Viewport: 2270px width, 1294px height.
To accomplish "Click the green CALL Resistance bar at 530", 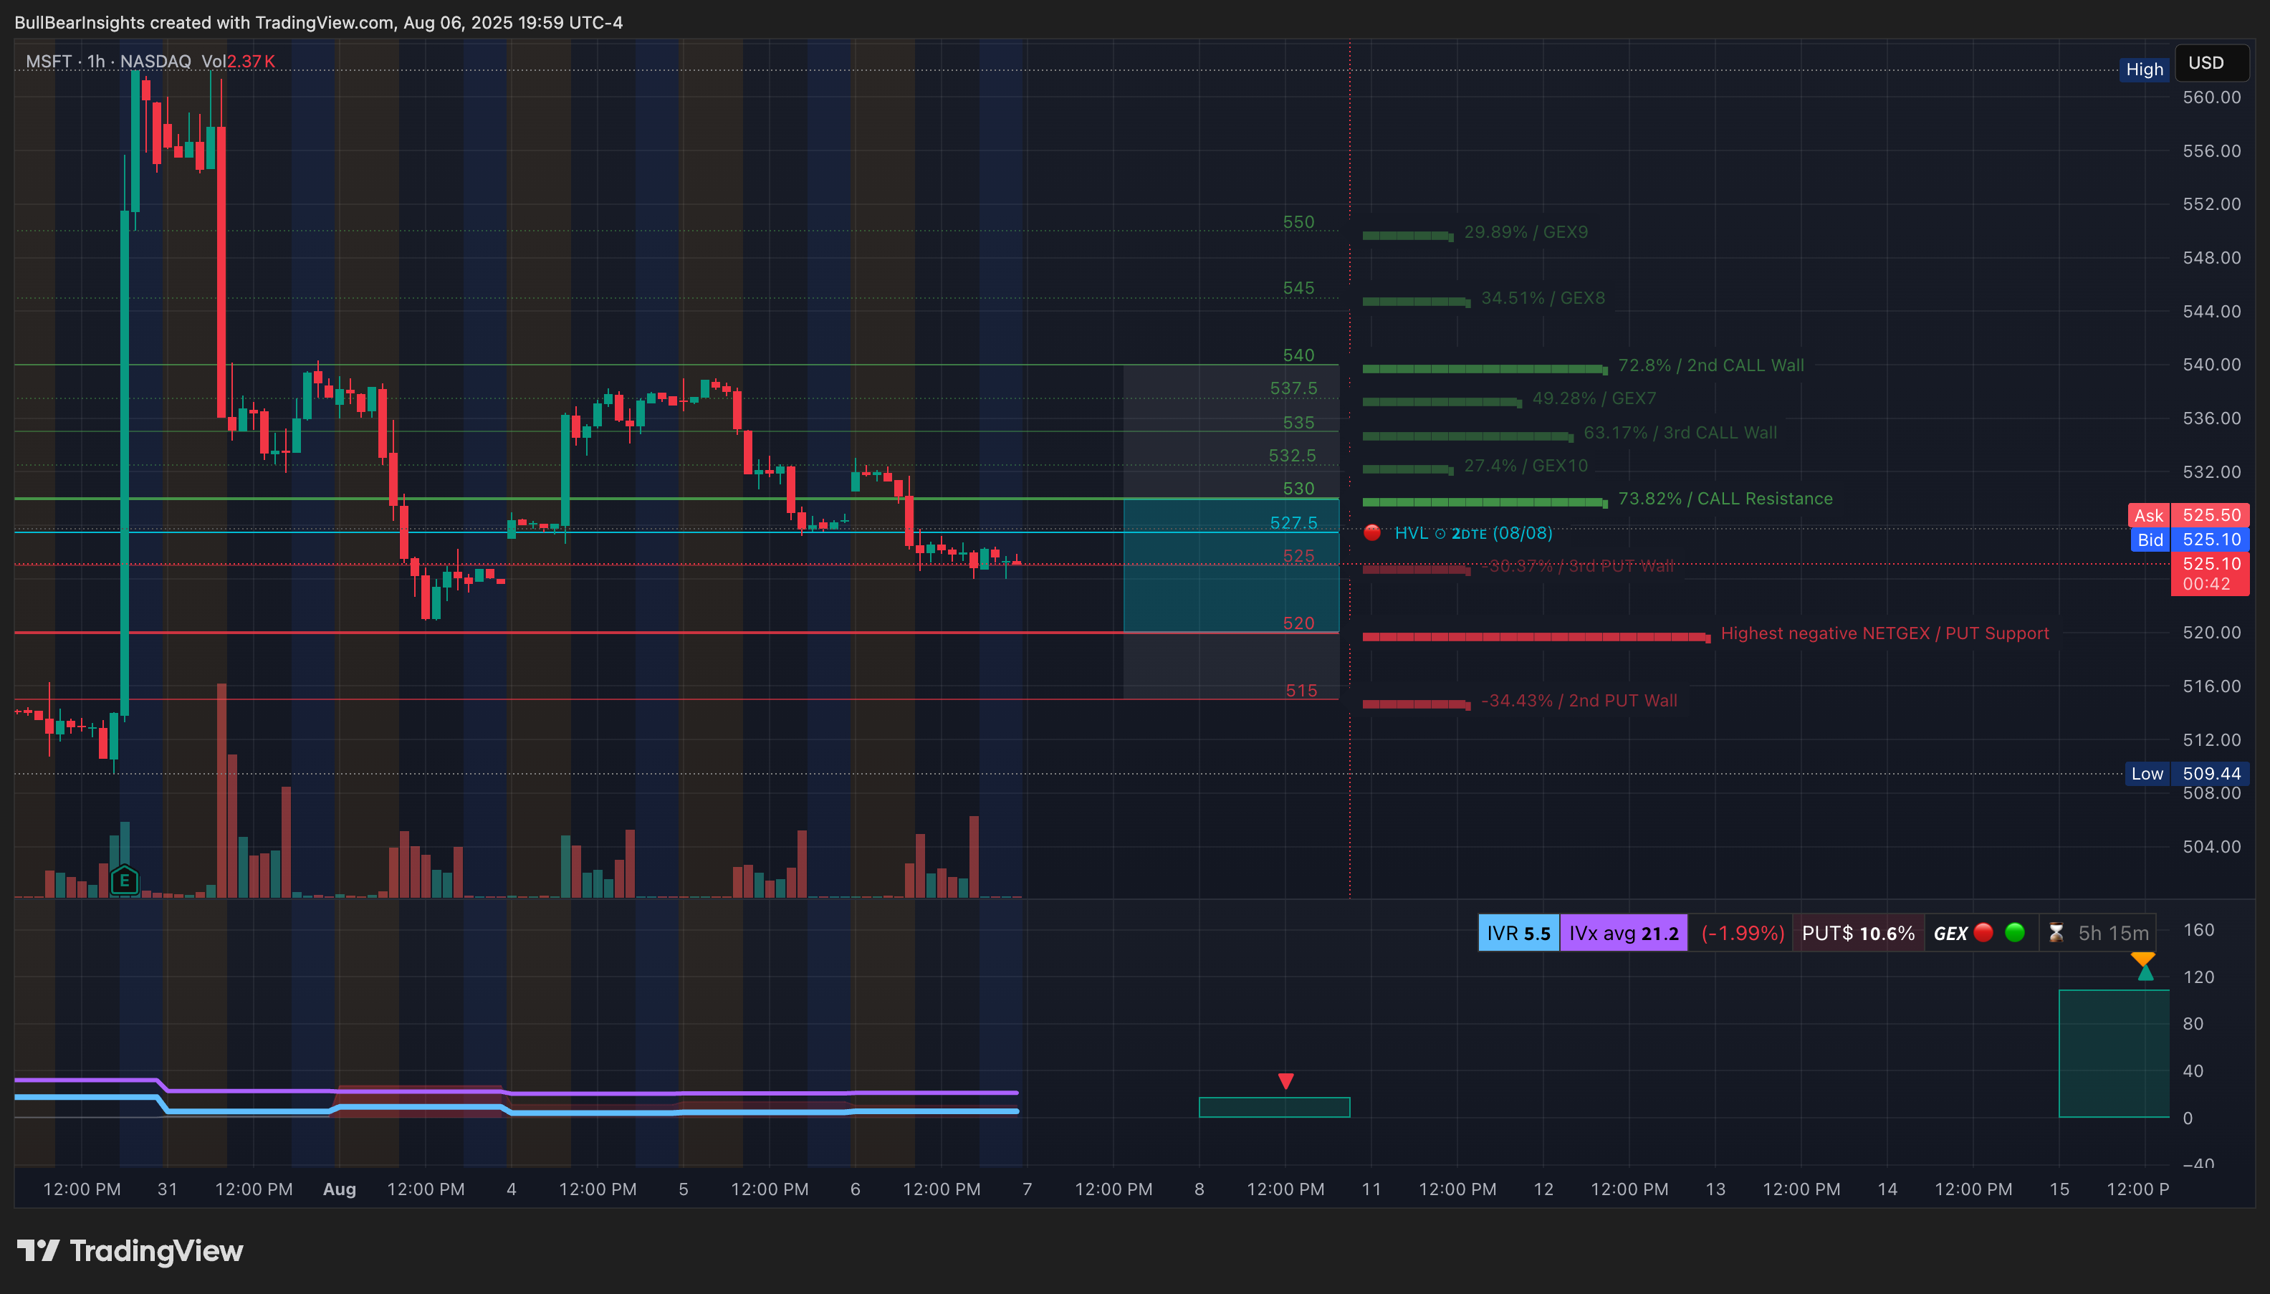I will (x=1484, y=503).
